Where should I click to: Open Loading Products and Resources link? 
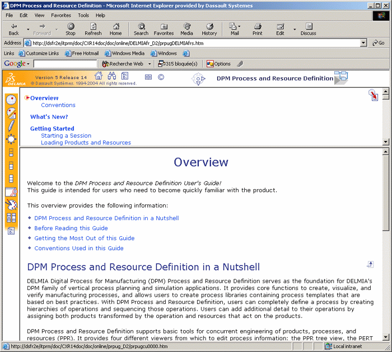[x=86, y=142]
